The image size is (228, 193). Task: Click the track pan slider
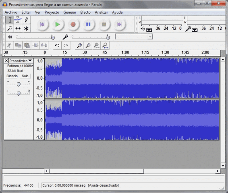point(19,93)
